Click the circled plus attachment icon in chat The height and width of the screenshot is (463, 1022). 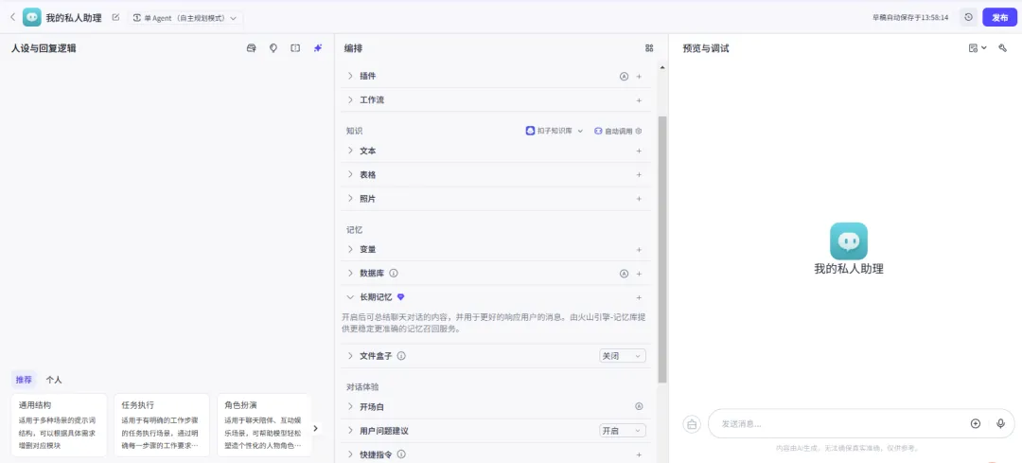click(x=976, y=423)
